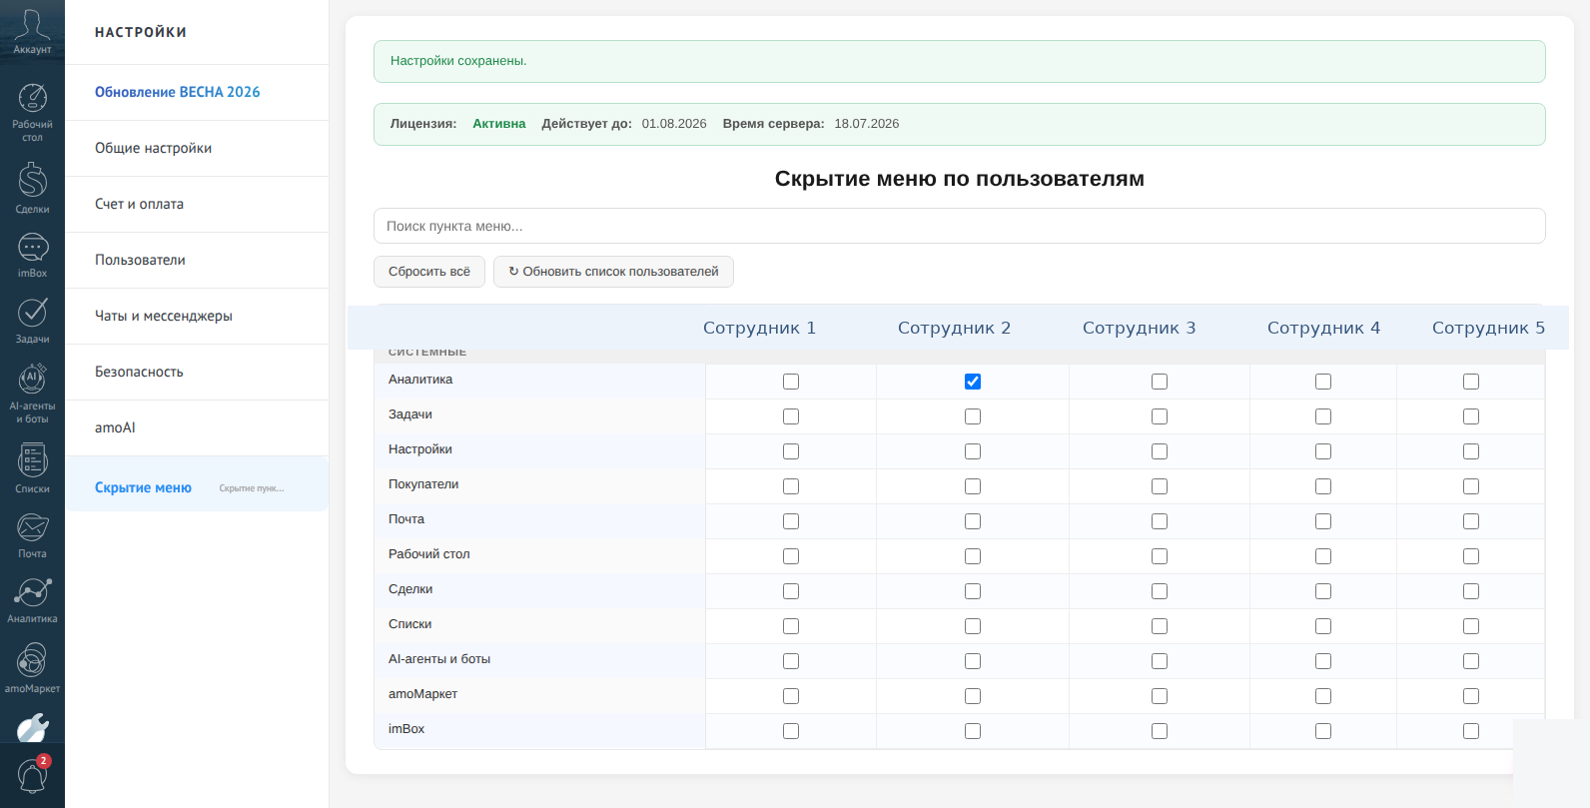Open the settings wrench icon
Screen dimensions: 1590x808
coord(32,728)
